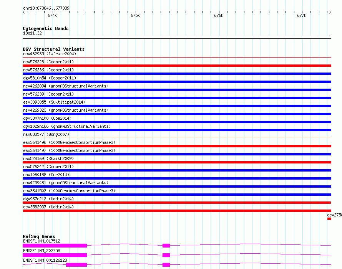Select the nsv576228 (Cooper2011) red variant bar
342x269 pixels.
177,66
